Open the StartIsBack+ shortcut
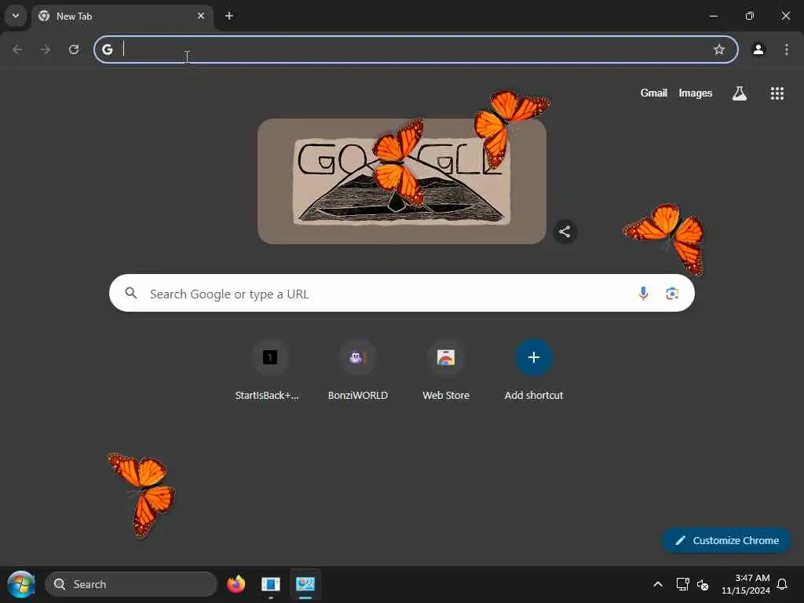This screenshot has height=603, width=804. pos(270,371)
